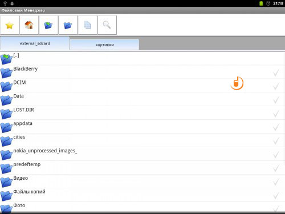The height and width of the screenshot is (214, 285).
Task: Click the DCIM folder name
Action: coord(19,83)
